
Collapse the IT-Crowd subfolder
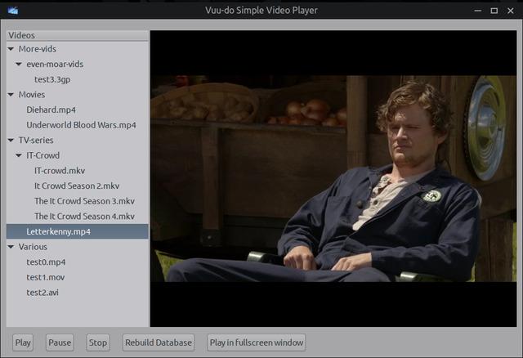[19, 155]
